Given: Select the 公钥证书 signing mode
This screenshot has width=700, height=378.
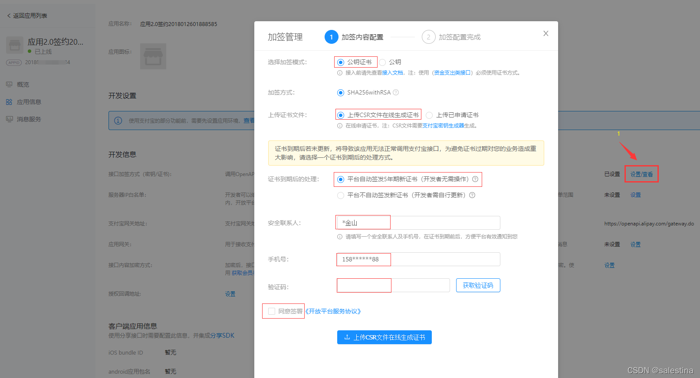Looking at the screenshot, I should click(341, 62).
